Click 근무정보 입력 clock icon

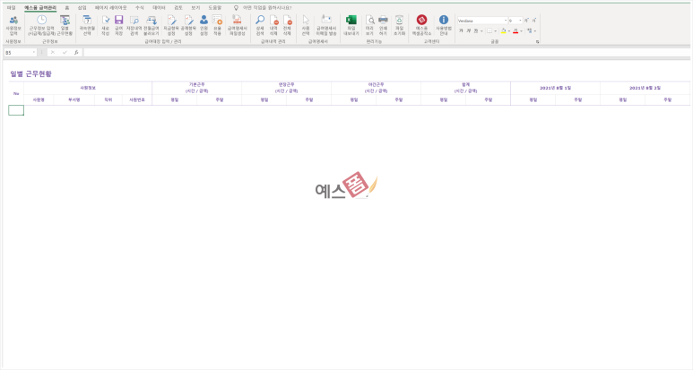tap(41, 21)
